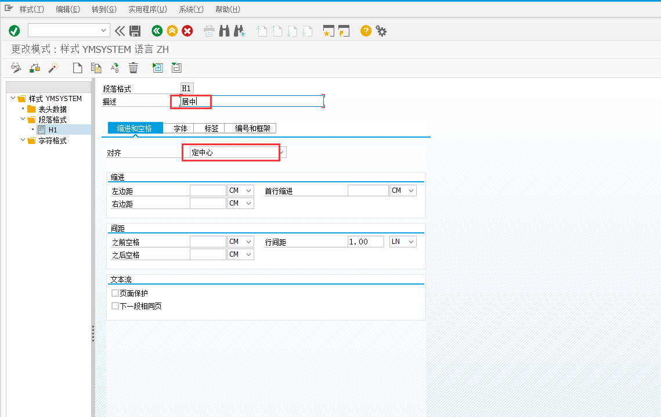Open the 帮助(H) menu
The width and height of the screenshot is (661, 417).
pyautogui.click(x=227, y=9)
